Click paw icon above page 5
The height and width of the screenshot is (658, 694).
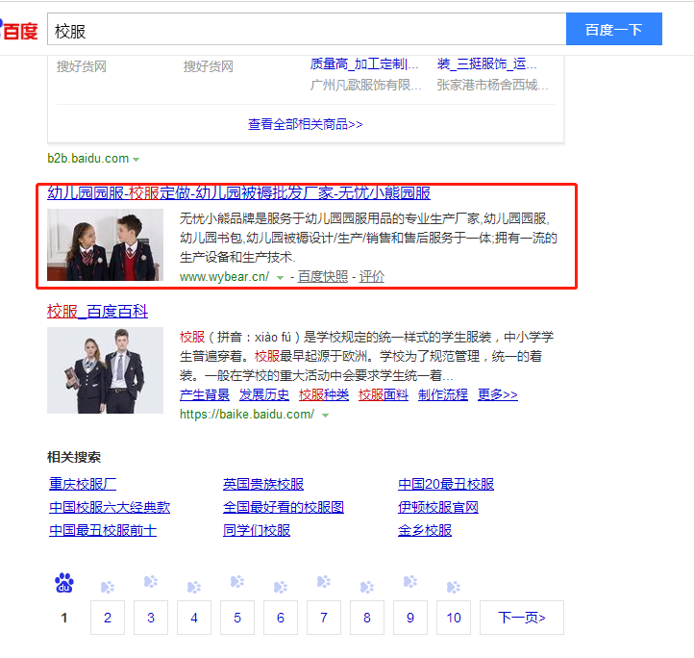point(237,581)
